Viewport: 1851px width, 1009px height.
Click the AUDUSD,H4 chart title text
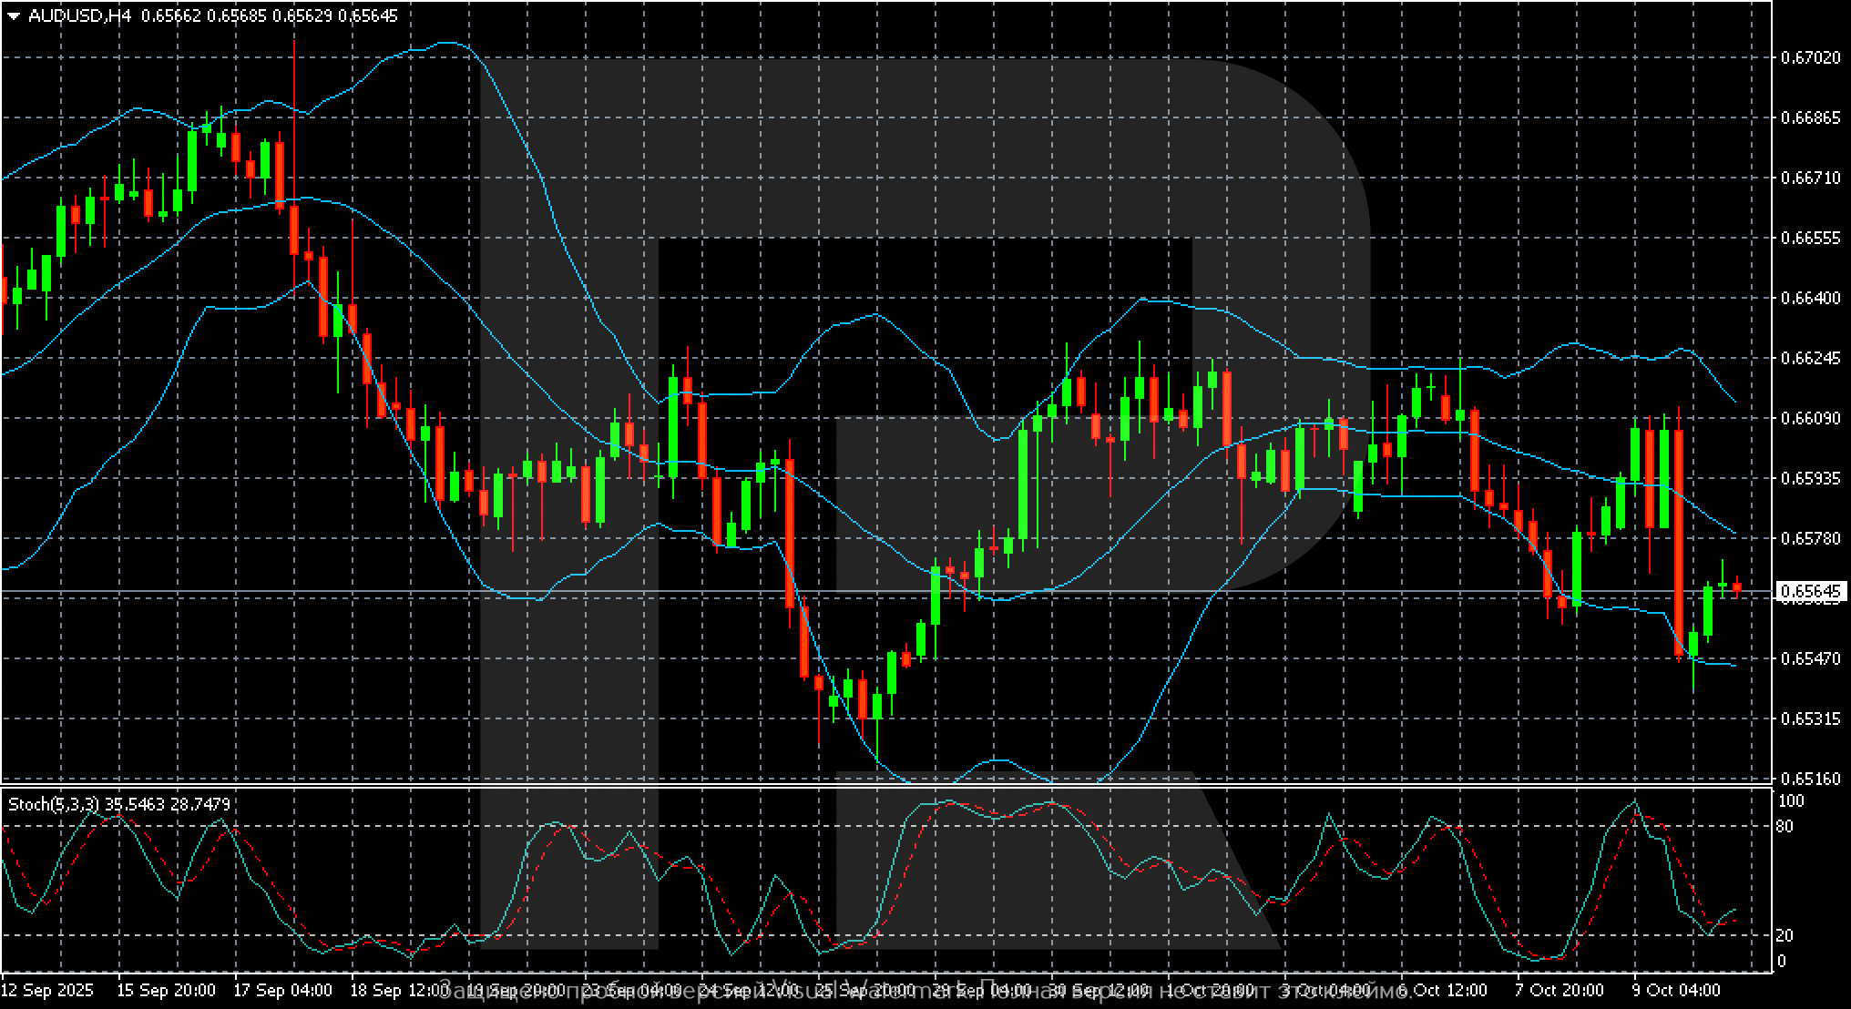80,15
